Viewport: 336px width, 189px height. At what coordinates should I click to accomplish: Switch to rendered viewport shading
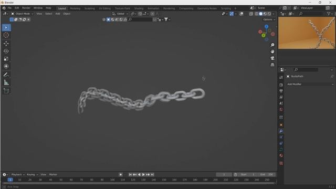269,14
